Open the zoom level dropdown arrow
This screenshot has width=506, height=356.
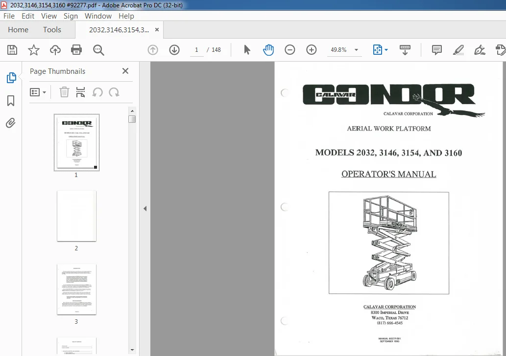[x=356, y=50]
